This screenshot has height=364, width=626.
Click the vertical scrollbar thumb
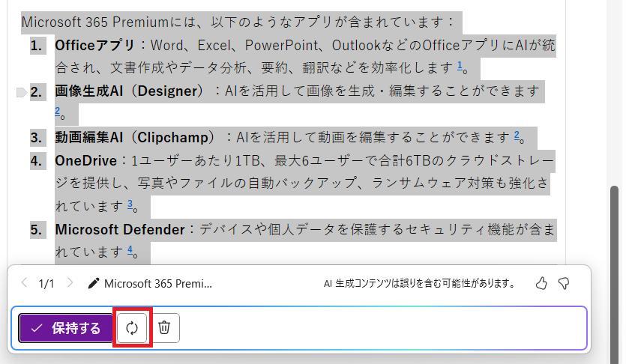[x=616, y=273]
